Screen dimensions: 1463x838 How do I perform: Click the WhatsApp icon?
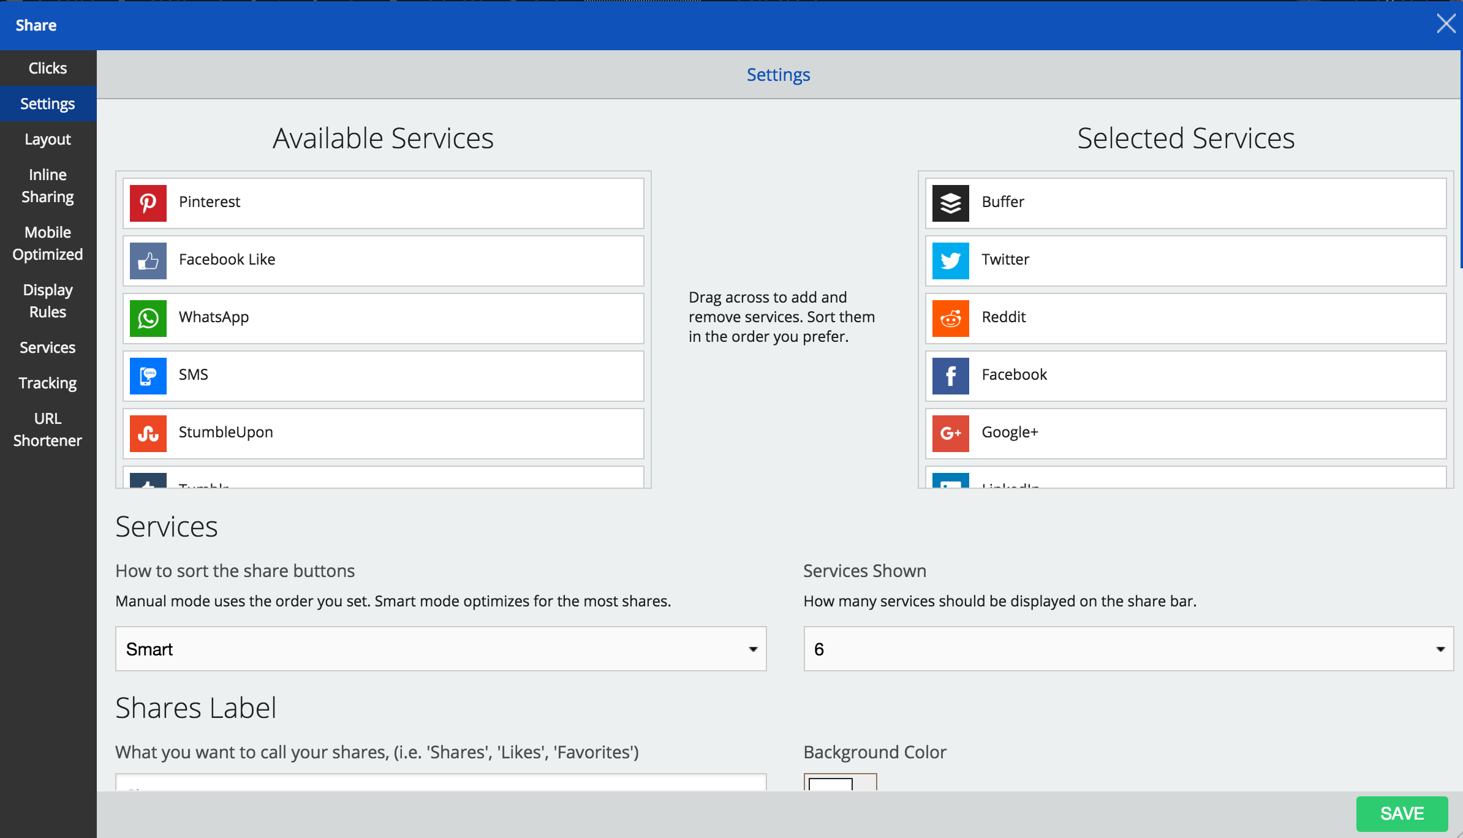(x=148, y=318)
